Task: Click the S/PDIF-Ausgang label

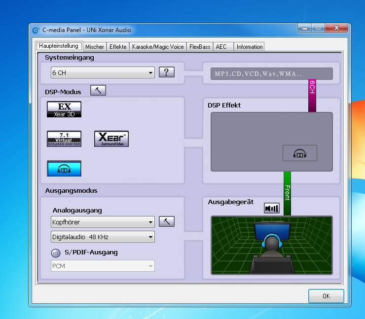Action: 91,252
